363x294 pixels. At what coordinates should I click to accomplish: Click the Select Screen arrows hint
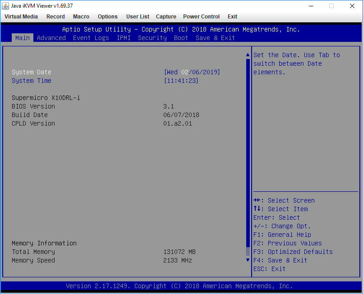[284, 200]
